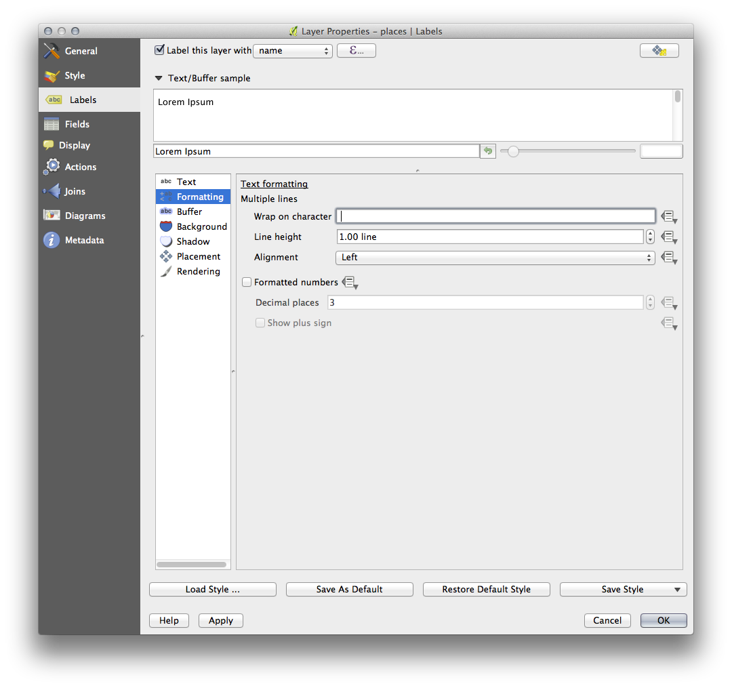Enable the Formatted numbers checkbox
Viewport: 732px width, 688px height.
pyautogui.click(x=247, y=283)
